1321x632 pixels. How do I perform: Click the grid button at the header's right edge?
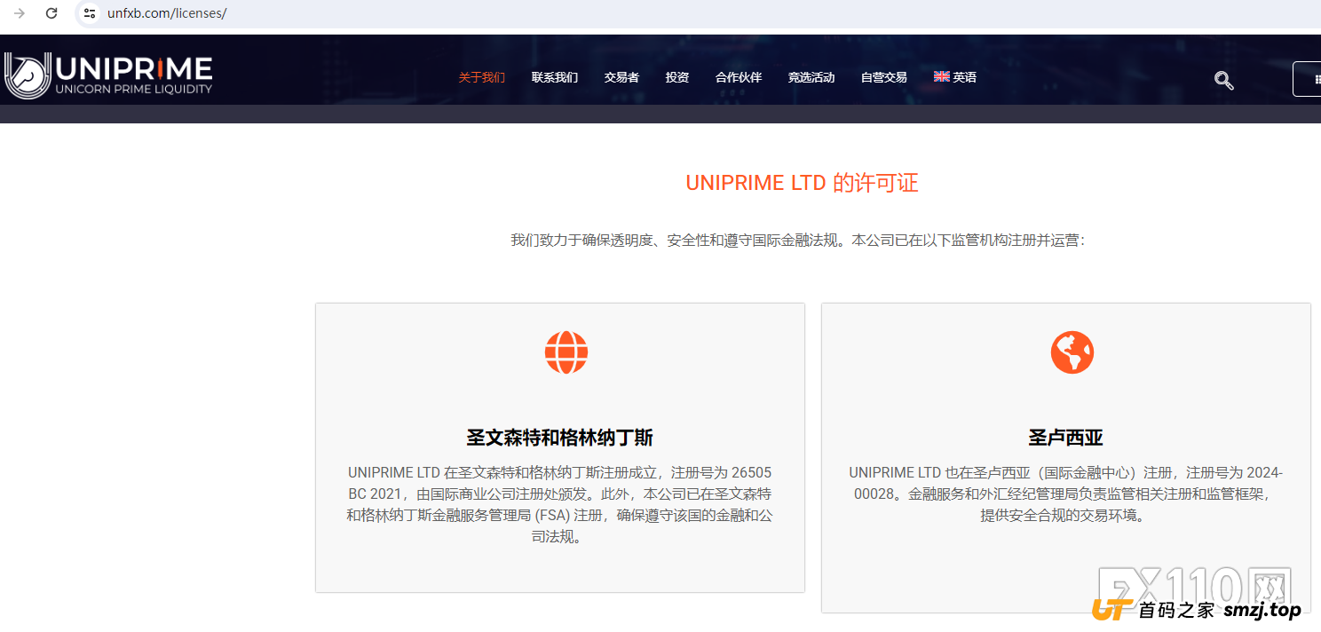tap(1308, 79)
